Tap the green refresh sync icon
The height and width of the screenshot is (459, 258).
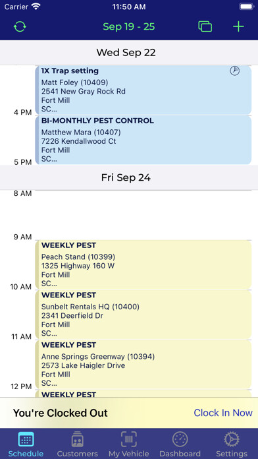(20, 26)
